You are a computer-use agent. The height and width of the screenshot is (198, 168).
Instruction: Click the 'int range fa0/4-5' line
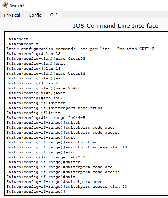point(46,118)
